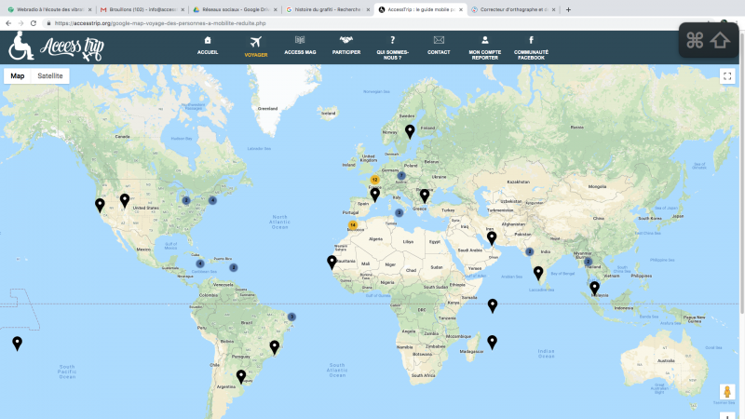Switch to the histoire du grafiti tab
Image resolution: width=745 pixels, height=419 pixels.
[326, 8]
